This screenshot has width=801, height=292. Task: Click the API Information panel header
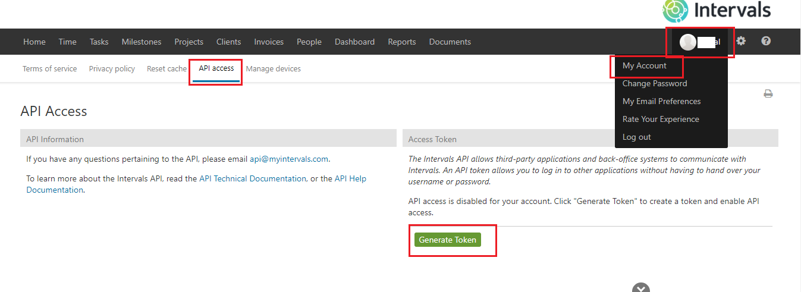tap(208, 139)
